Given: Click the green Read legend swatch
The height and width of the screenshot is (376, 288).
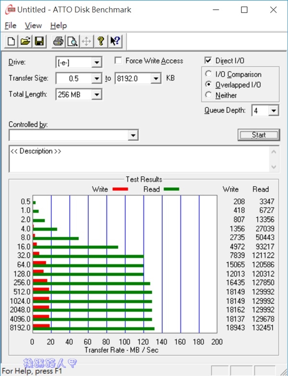Looking at the screenshot, I should pyautogui.click(x=171, y=189).
